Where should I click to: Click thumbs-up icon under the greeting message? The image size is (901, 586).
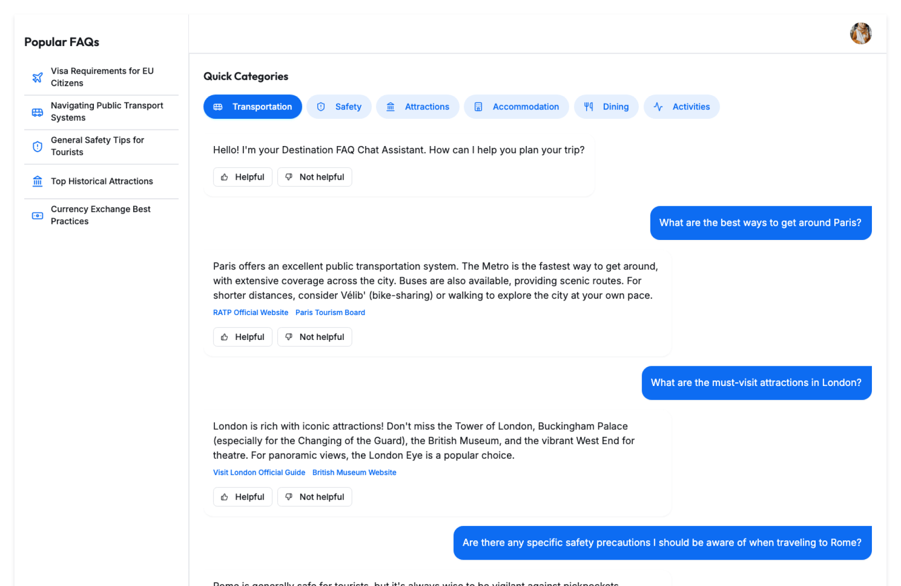pyautogui.click(x=225, y=177)
